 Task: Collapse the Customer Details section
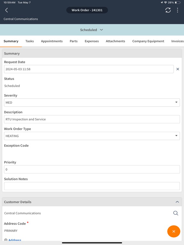tap(177, 202)
